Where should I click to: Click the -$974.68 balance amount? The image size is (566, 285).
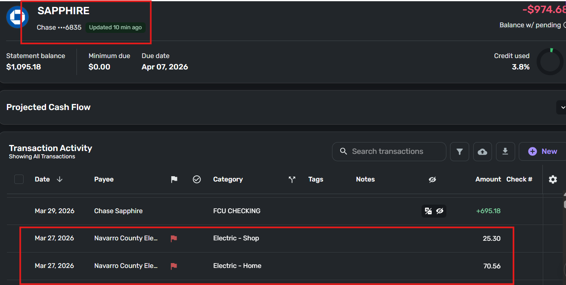click(x=544, y=9)
